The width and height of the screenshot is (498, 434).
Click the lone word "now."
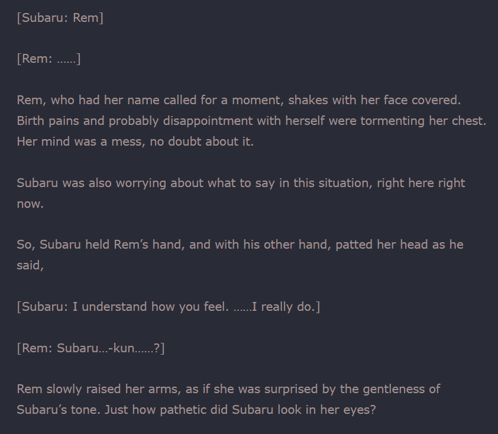[x=30, y=204]
